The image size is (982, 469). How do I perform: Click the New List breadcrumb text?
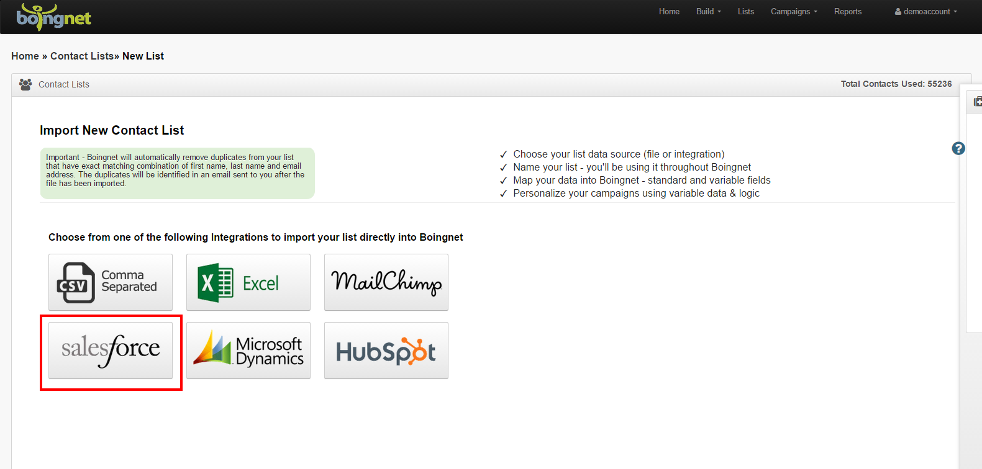(x=143, y=56)
